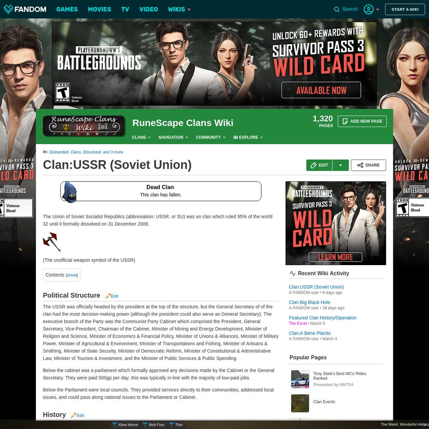Click the USSR battleaxe weapon symbol image
Image resolution: width=429 pixels, height=429 pixels.
click(52, 242)
